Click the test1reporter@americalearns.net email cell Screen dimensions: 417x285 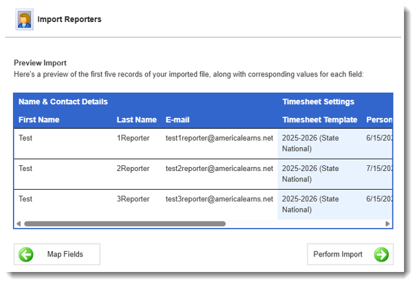coord(220,138)
